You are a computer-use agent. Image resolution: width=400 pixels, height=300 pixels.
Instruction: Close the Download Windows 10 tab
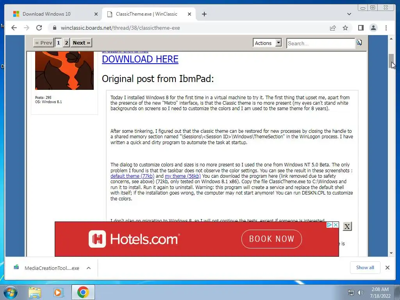(96, 14)
